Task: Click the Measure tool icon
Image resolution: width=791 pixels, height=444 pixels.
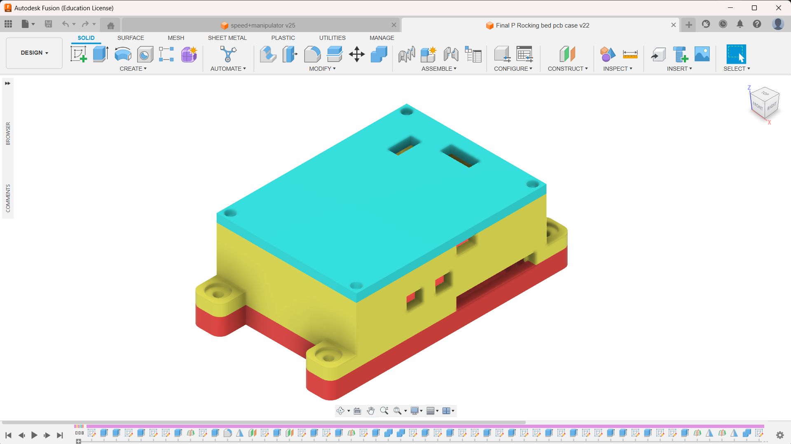Action: coord(630,54)
